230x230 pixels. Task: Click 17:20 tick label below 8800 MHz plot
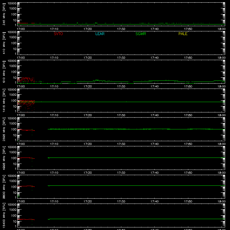pos(88,202)
